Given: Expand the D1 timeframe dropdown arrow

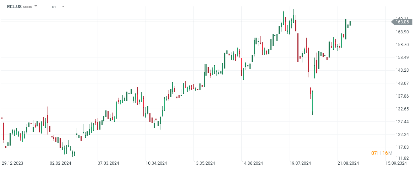Looking at the screenshot, I should point(63,6).
